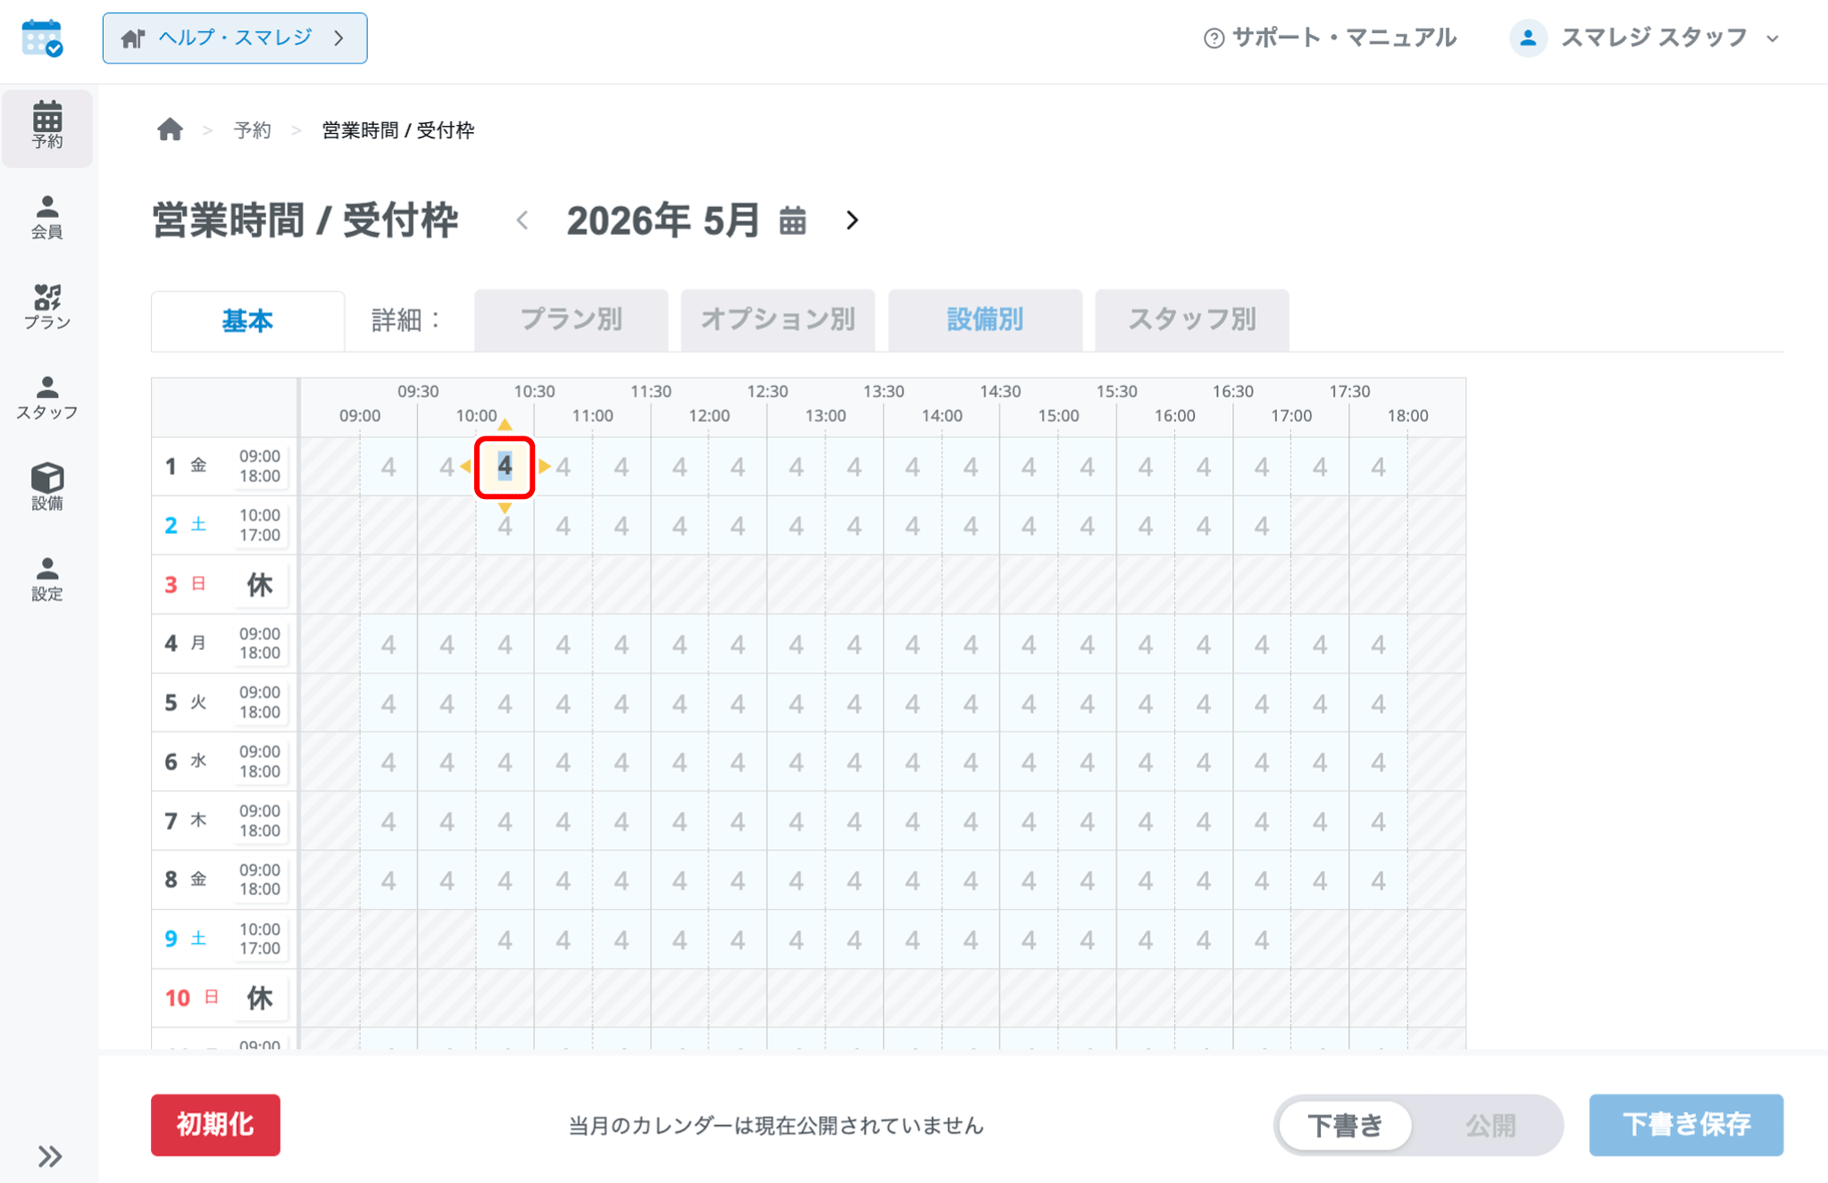Open the 設備 sidebar section
This screenshot has width=1828, height=1183.
47,487
